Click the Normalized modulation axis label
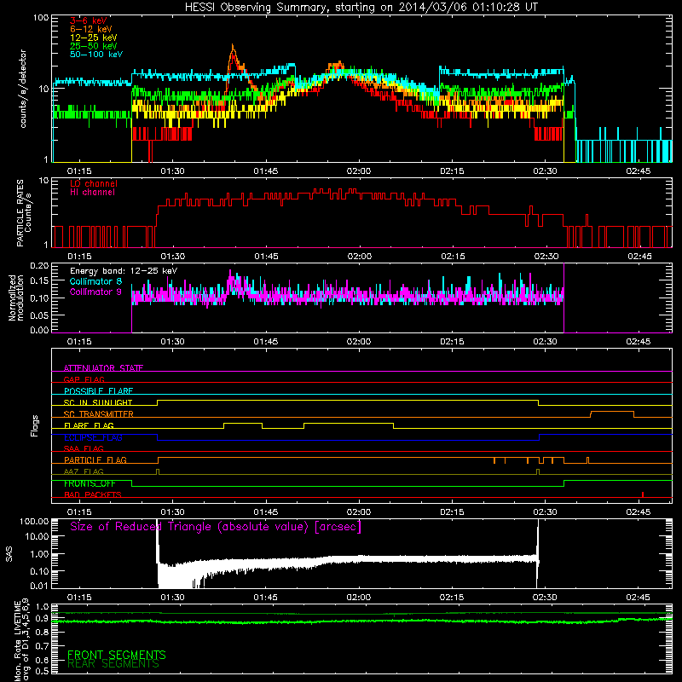This screenshot has width=682, height=682. (16, 298)
